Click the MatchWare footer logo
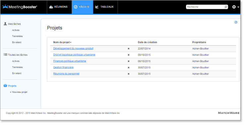The image size is (245, 125). pyautogui.click(x=229, y=113)
